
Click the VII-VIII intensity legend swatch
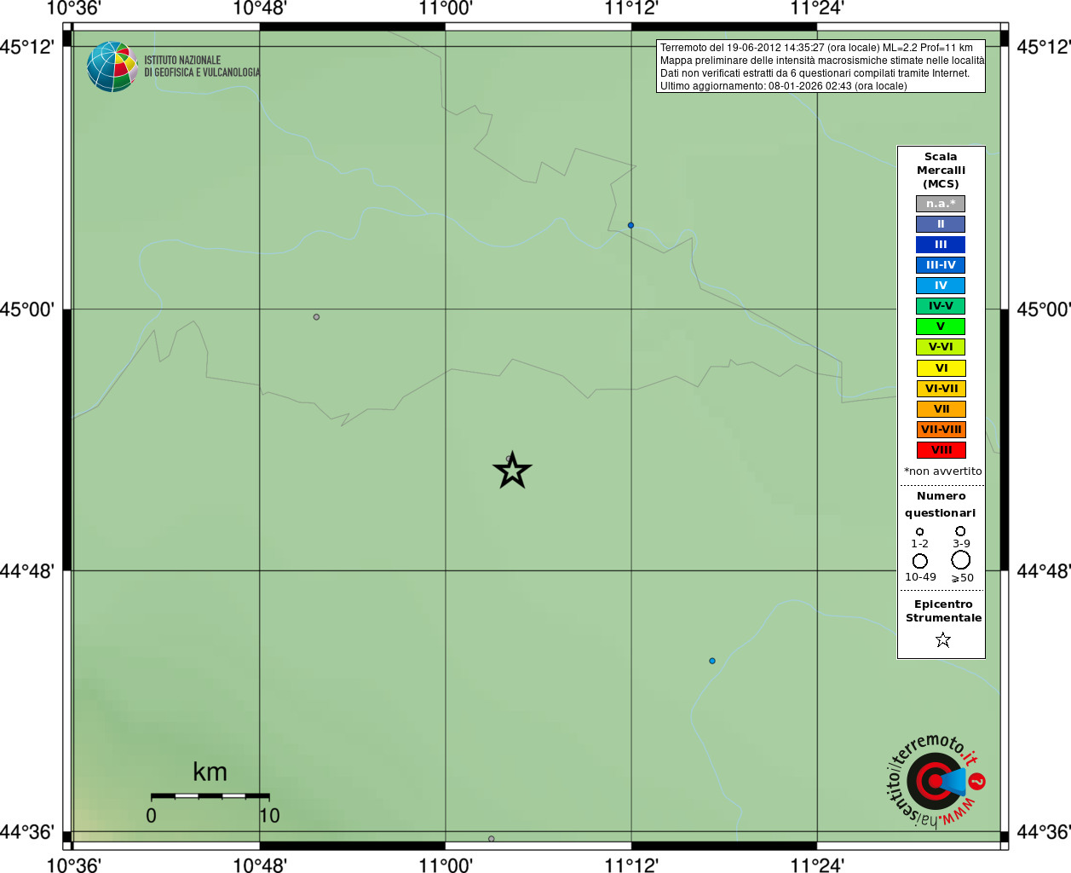tap(941, 430)
